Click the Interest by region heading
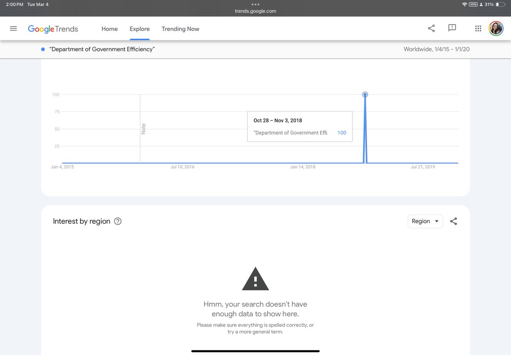 (x=82, y=221)
